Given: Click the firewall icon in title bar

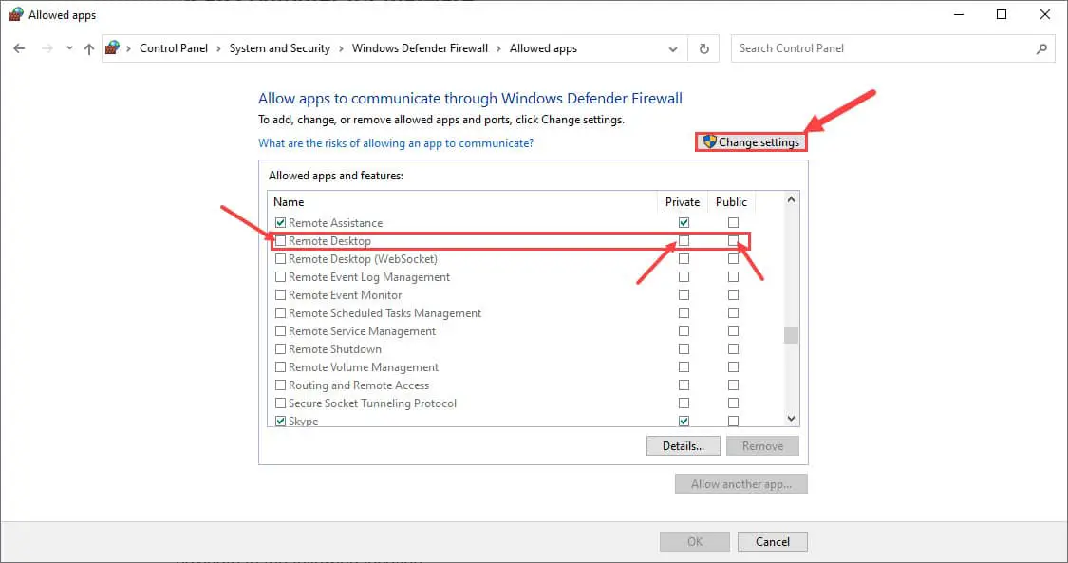Looking at the screenshot, I should click(x=16, y=14).
